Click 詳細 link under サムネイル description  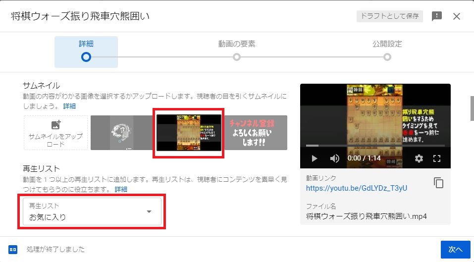(x=69, y=106)
